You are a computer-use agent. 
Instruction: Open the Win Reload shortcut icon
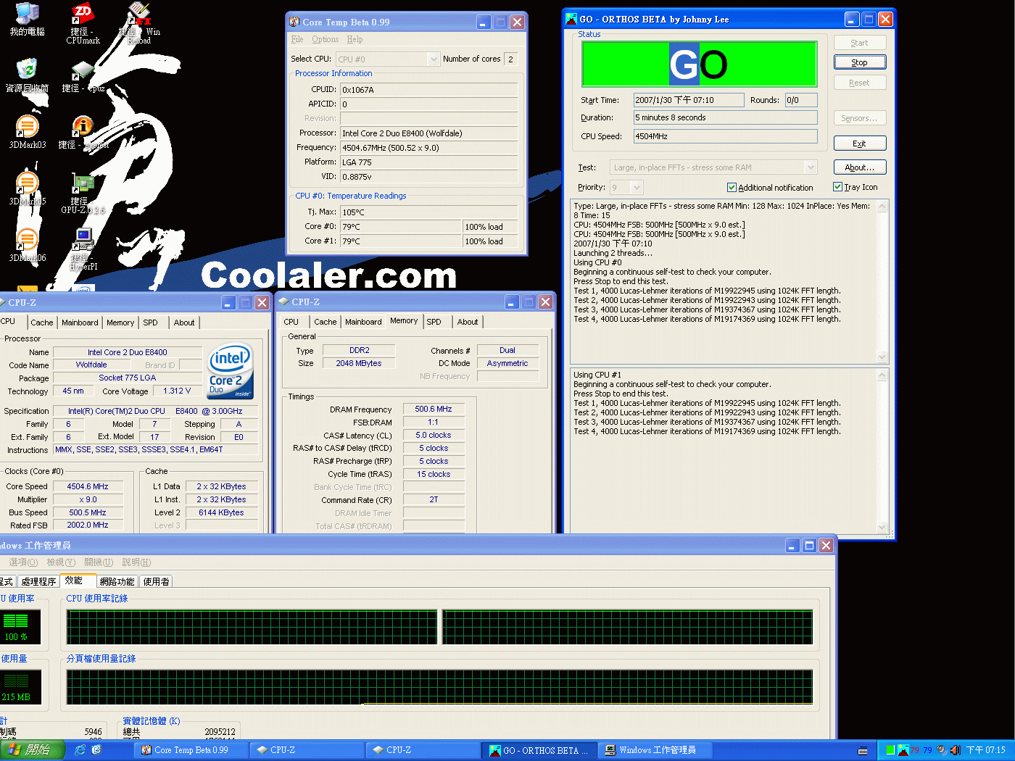[x=138, y=14]
